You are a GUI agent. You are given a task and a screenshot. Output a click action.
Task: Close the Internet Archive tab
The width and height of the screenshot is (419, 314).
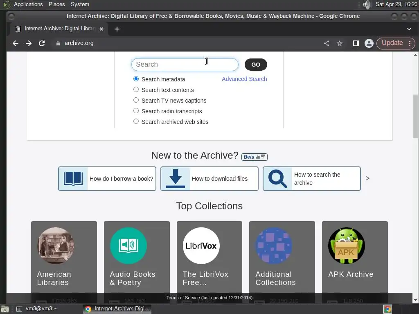[101, 29]
